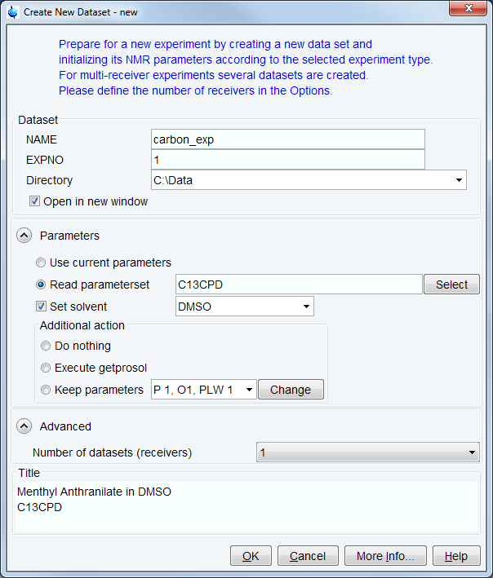Select Keep parameters radio button
Image resolution: width=493 pixels, height=578 pixels.
pyautogui.click(x=46, y=390)
